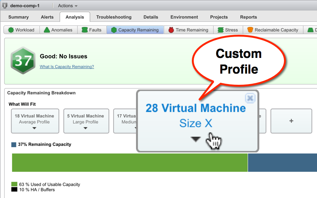The height and width of the screenshot is (198, 317).
Task: Select the Analysis tab
Action: pos(75,17)
